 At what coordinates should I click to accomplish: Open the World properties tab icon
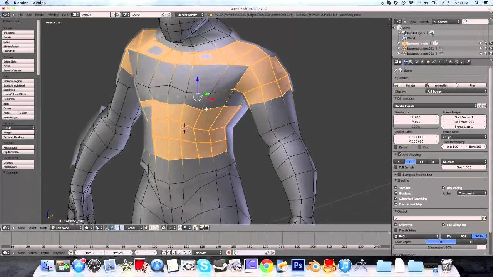(422, 62)
